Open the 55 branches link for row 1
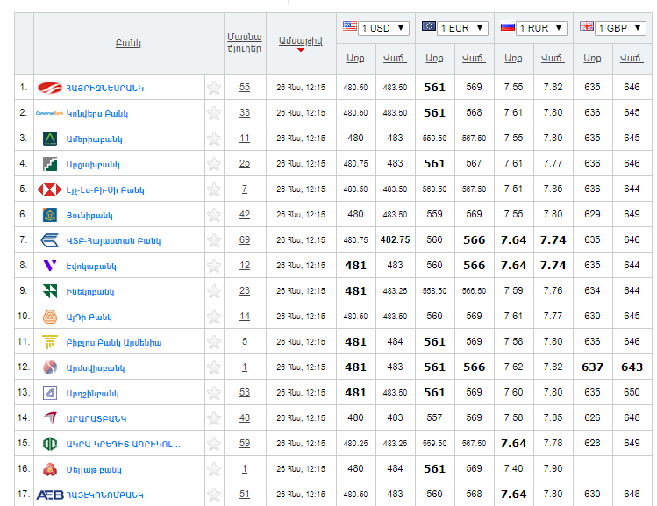 tap(245, 87)
